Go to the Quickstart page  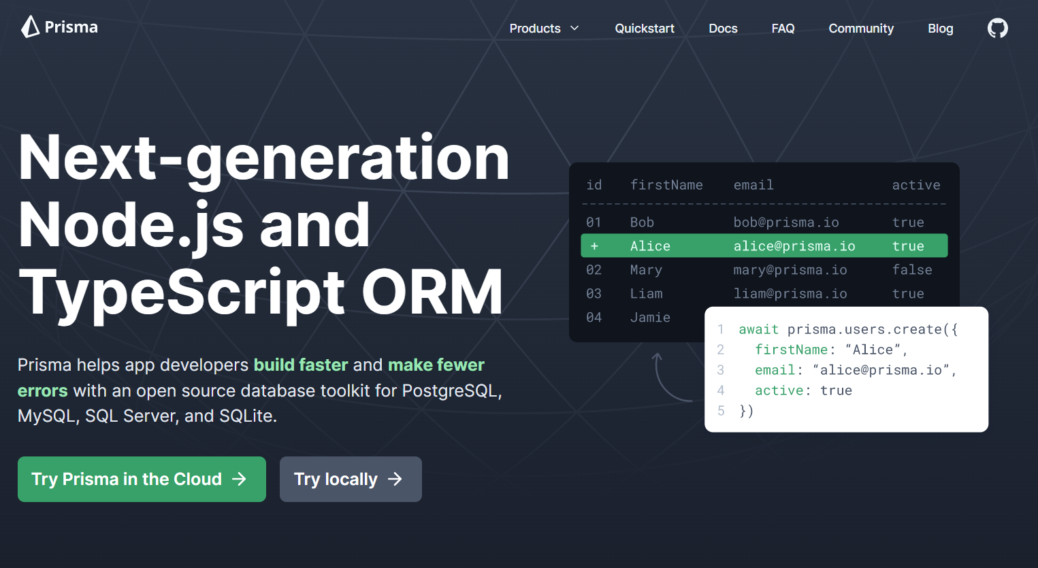click(x=645, y=29)
